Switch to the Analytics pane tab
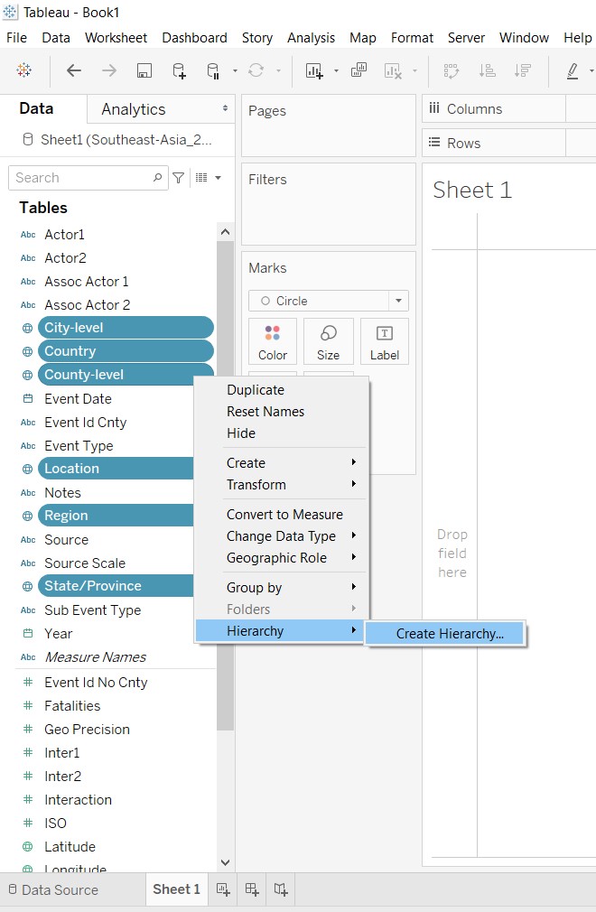 pos(134,109)
